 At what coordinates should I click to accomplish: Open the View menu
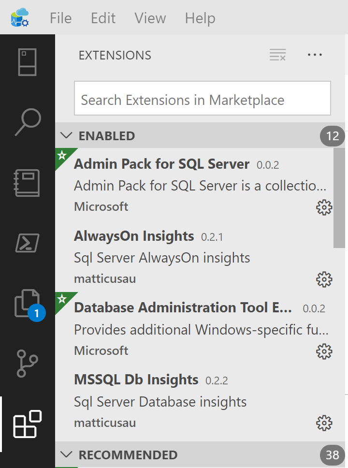coord(150,18)
